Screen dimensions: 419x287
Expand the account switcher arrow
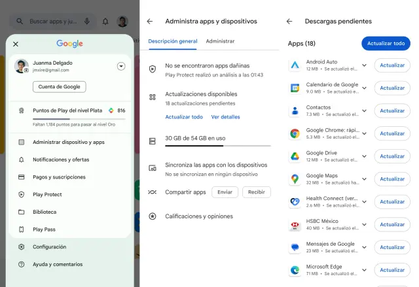121,66
